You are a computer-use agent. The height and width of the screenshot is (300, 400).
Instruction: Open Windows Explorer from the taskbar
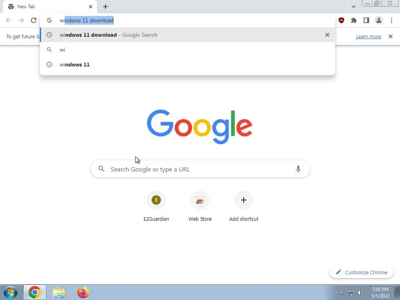(59, 292)
